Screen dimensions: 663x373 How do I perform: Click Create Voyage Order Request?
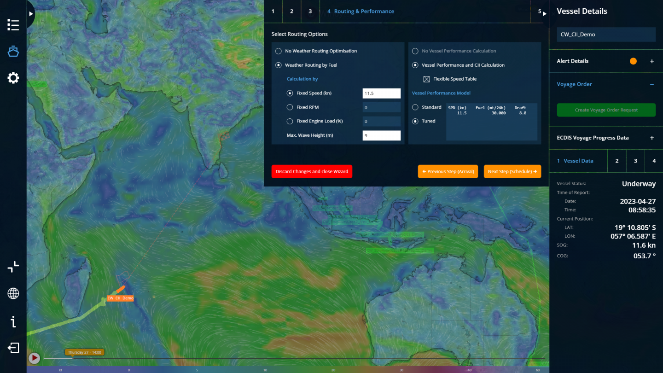pos(606,110)
